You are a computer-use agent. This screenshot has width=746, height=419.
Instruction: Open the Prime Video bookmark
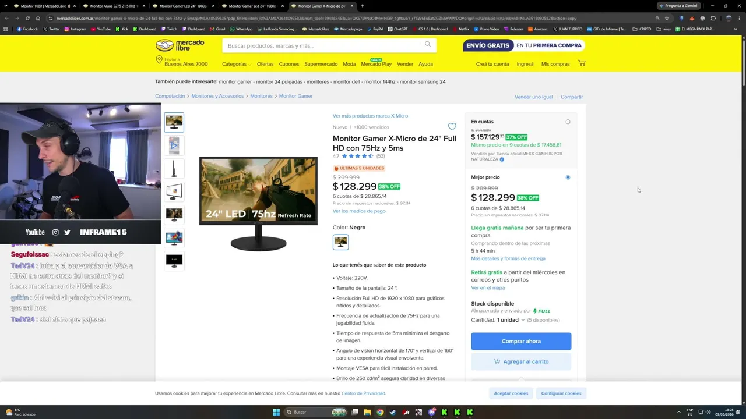pyautogui.click(x=487, y=29)
